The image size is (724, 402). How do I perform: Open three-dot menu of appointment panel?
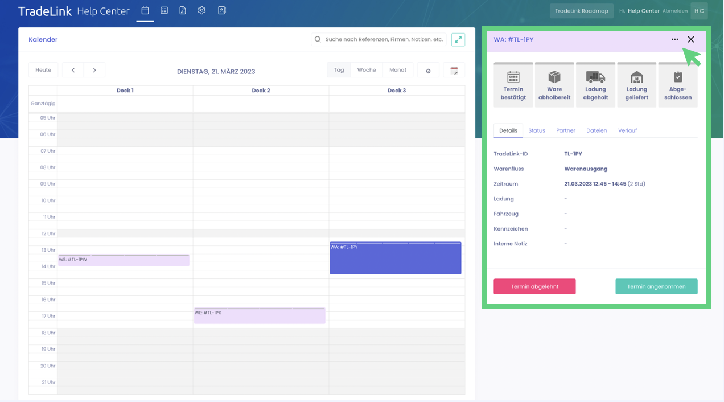tap(674, 39)
